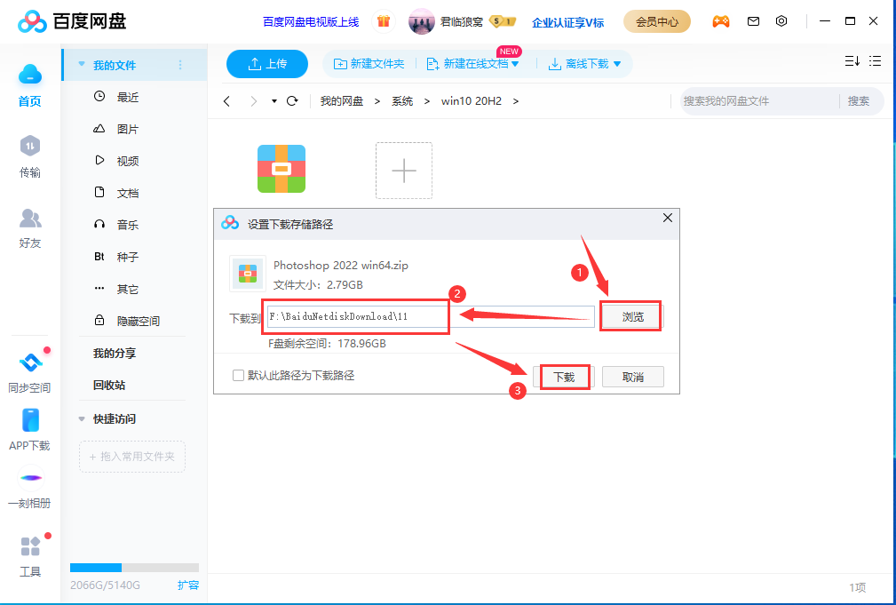Open the gift box icon in title bar
Viewport: 896px width, 605px height.
click(x=384, y=21)
